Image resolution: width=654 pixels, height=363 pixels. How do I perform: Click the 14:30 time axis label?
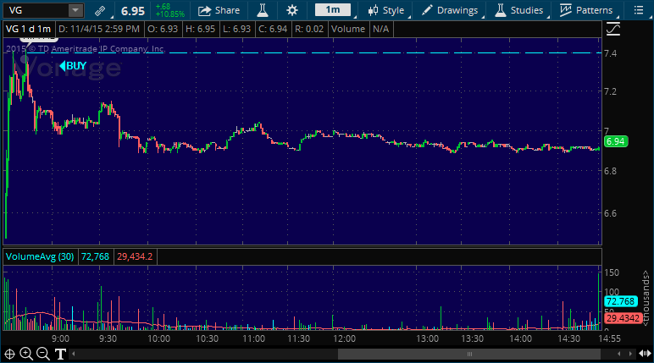tap(569, 338)
